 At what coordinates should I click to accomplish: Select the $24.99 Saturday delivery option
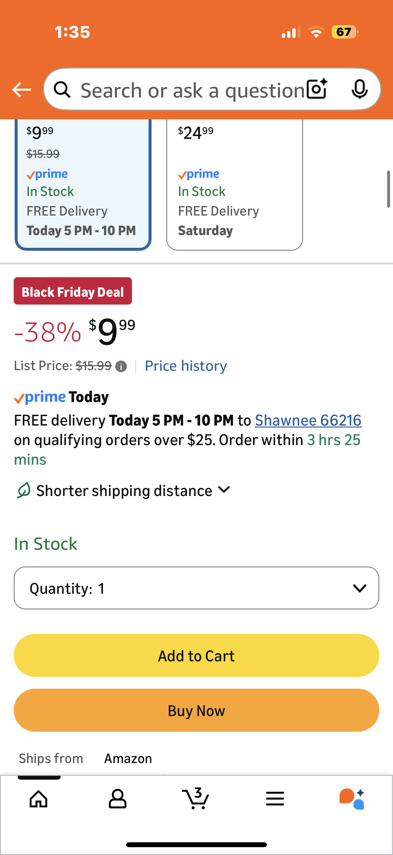click(234, 184)
